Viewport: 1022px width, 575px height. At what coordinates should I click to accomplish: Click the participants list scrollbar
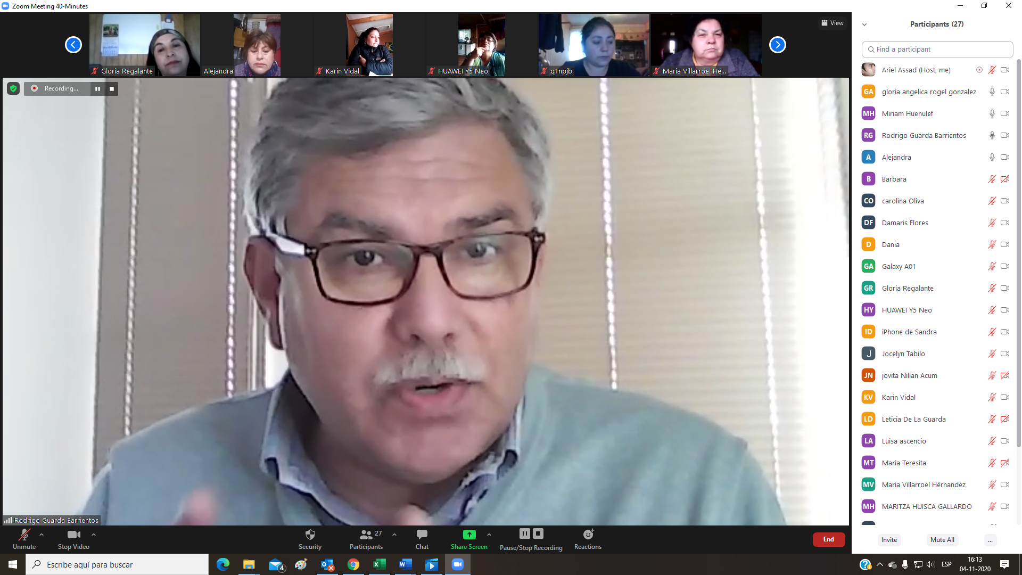coord(1019,253)
